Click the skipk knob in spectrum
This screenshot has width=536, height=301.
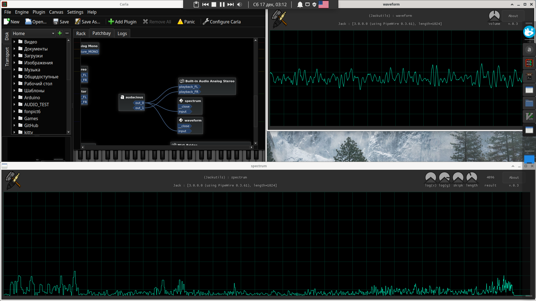pos(458,177)
